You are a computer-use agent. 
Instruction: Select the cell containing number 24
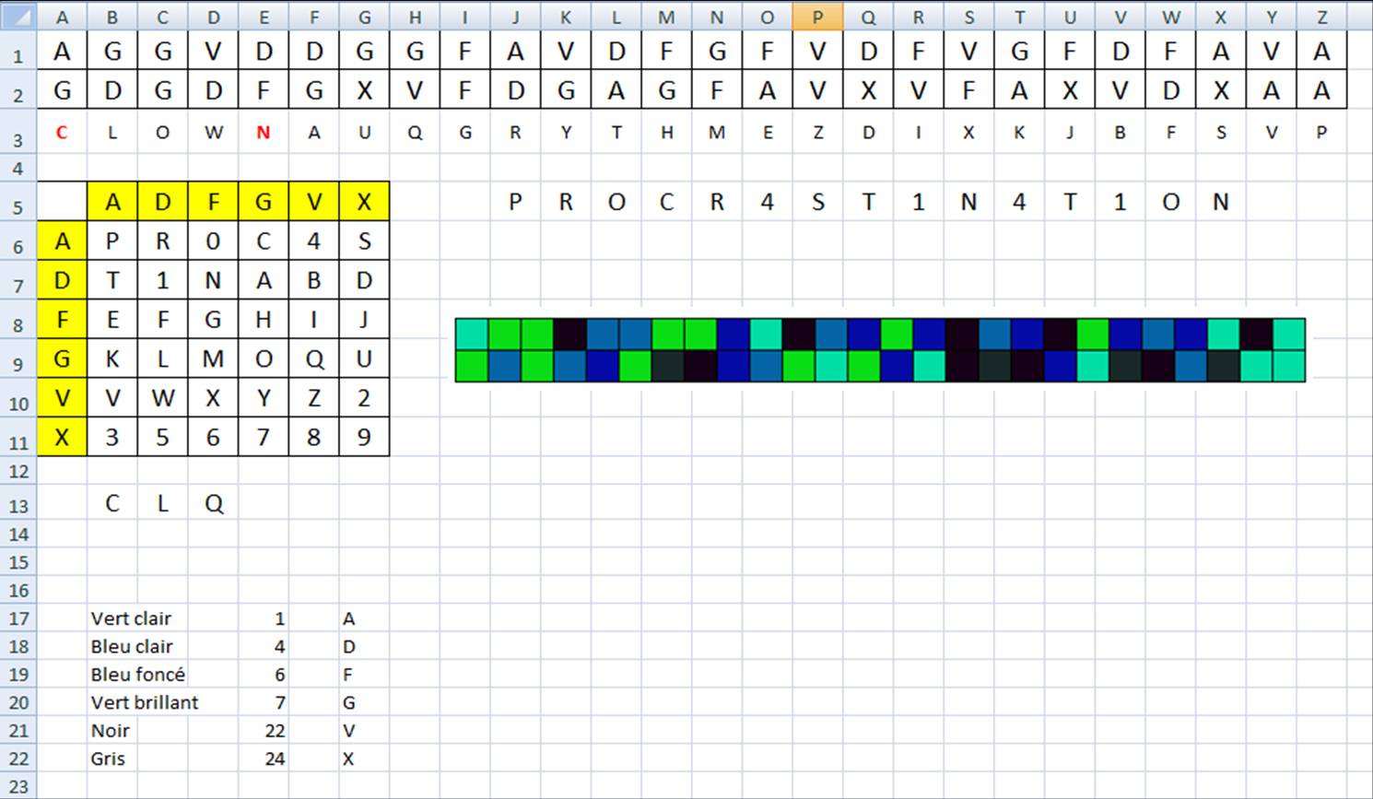[x=274, y=758]
